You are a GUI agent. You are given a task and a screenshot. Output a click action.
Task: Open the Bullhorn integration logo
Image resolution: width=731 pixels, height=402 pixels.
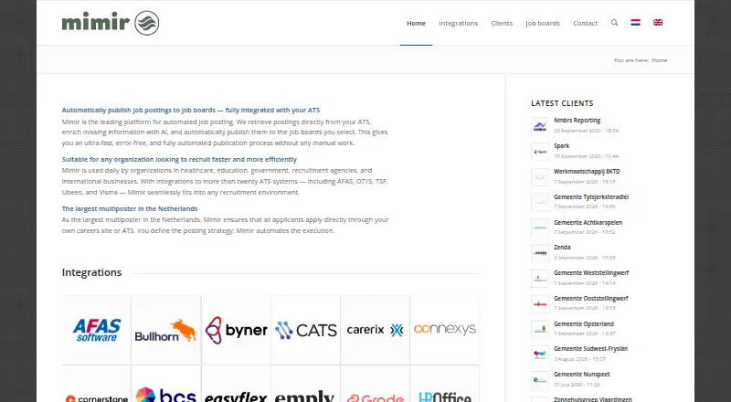[x=166, y=330]
